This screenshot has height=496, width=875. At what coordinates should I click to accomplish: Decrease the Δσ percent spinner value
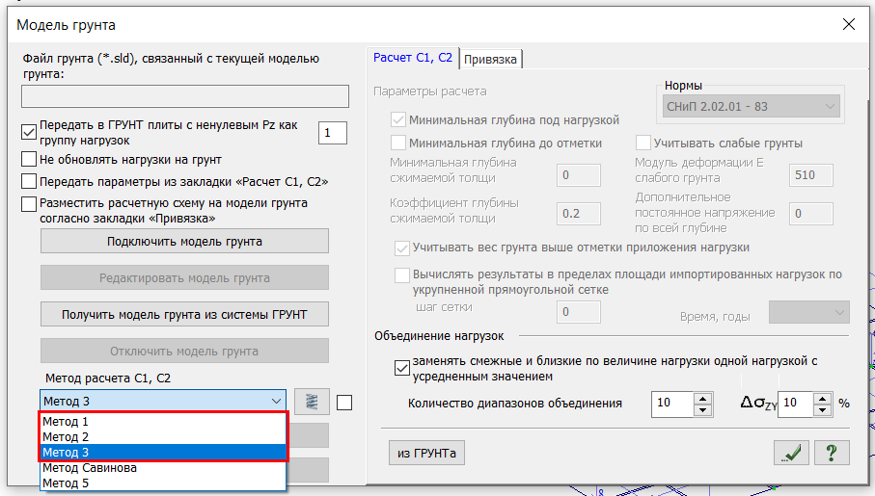(821, 408)
